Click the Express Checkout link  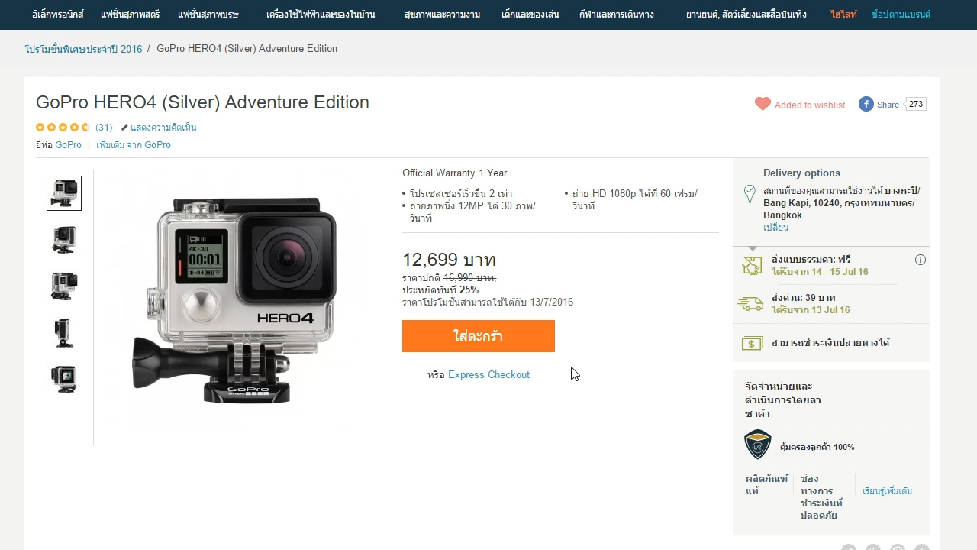pos(488,374)
